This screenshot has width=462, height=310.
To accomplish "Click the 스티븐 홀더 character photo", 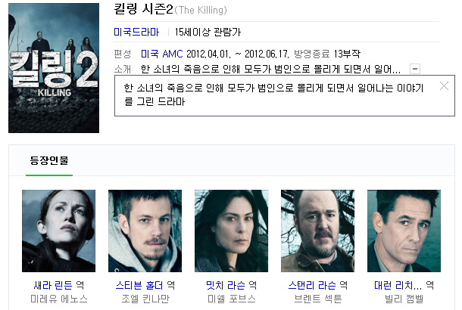I will (145, 231).
